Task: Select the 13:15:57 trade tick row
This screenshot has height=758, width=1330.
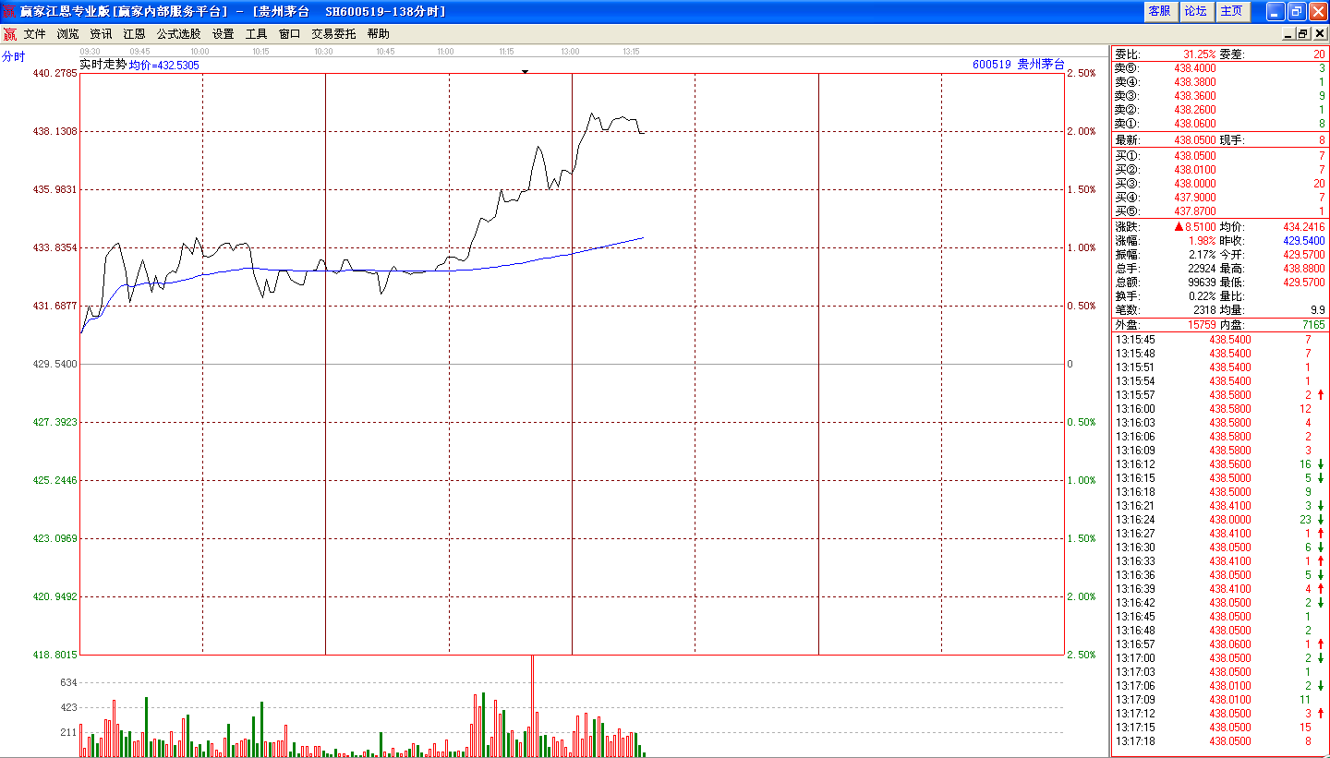Action: (1219, 395)
